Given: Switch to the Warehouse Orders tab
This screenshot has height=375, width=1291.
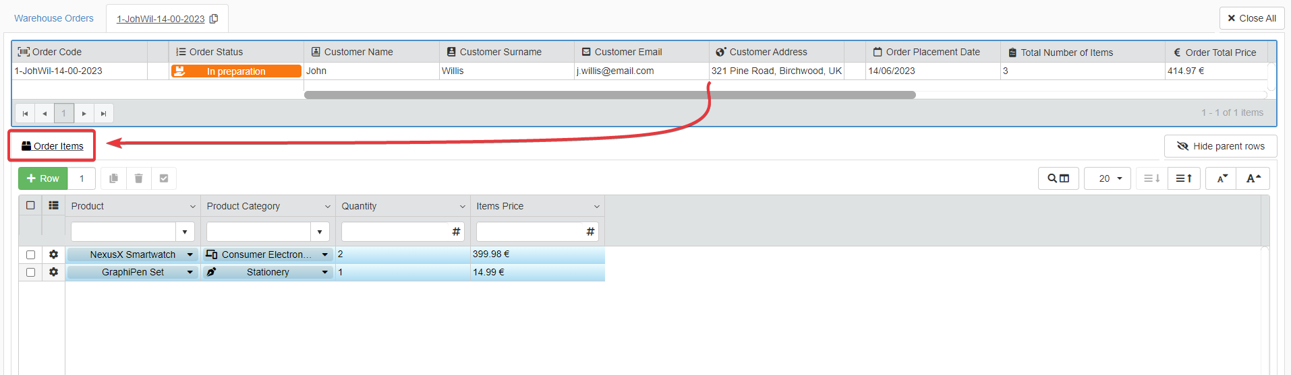Looking at the screenshot, I should pos(54,18).
